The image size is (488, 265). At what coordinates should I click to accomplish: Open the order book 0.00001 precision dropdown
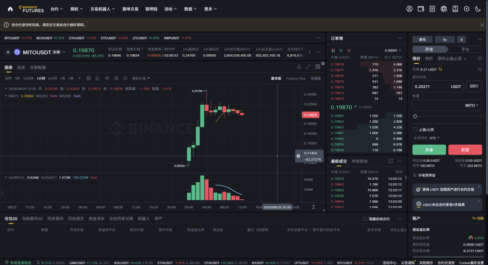(x=393, y=50)
